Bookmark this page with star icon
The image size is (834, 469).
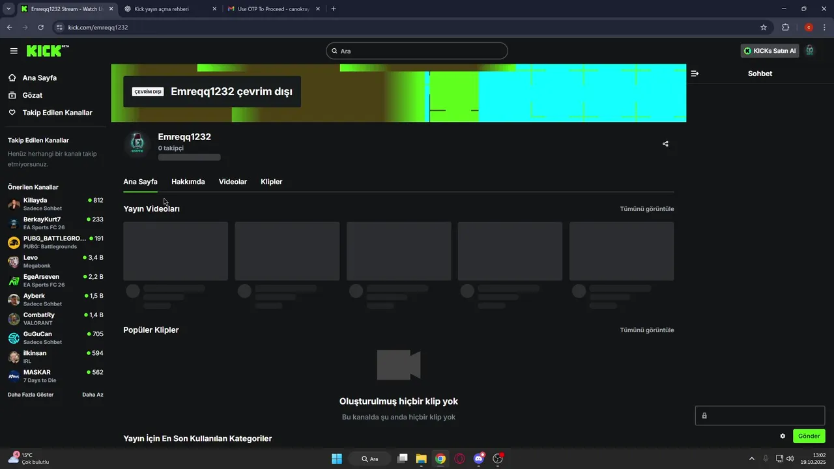764,27
